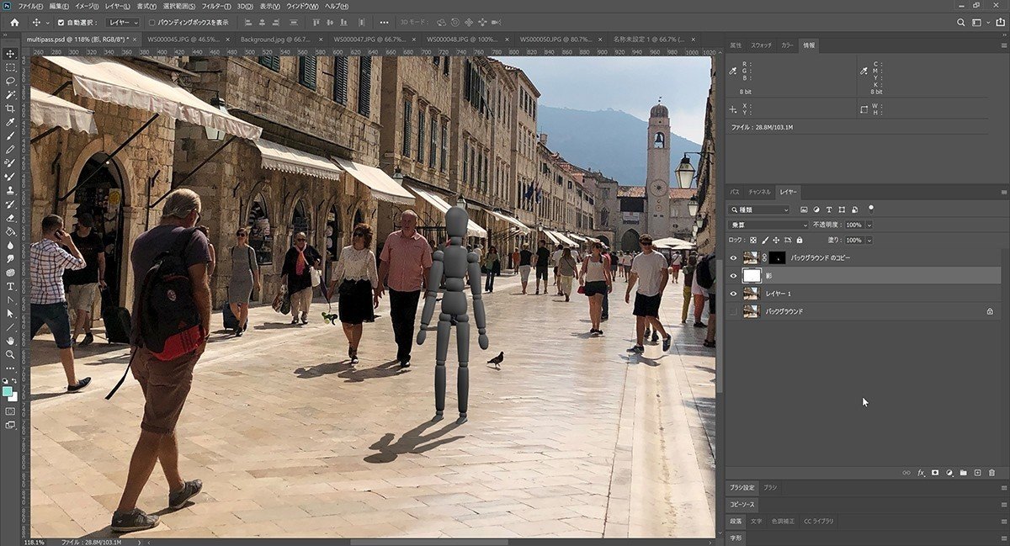Image resolution: width=1010 pixels, height=546 pixels.
Task: Select the Eraser tool
Action: [10, 218]
